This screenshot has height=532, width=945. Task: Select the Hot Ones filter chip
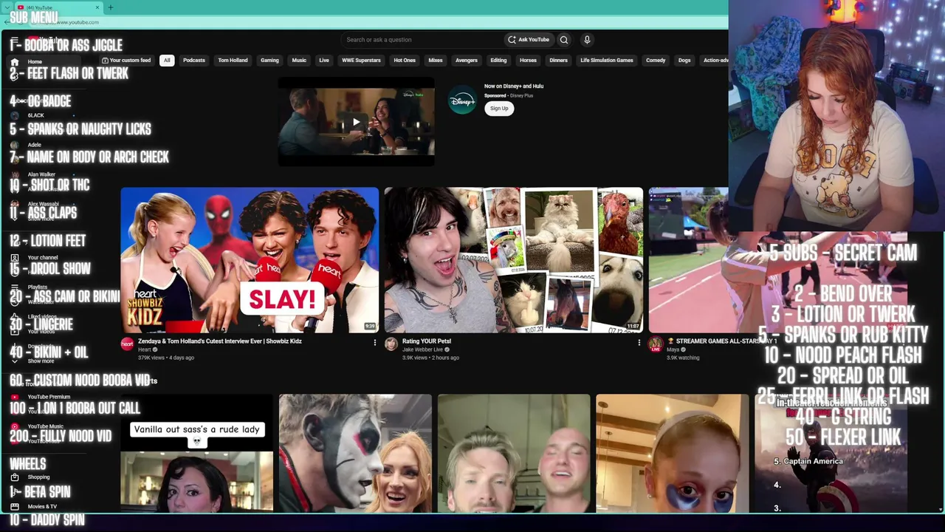(405, 61)
